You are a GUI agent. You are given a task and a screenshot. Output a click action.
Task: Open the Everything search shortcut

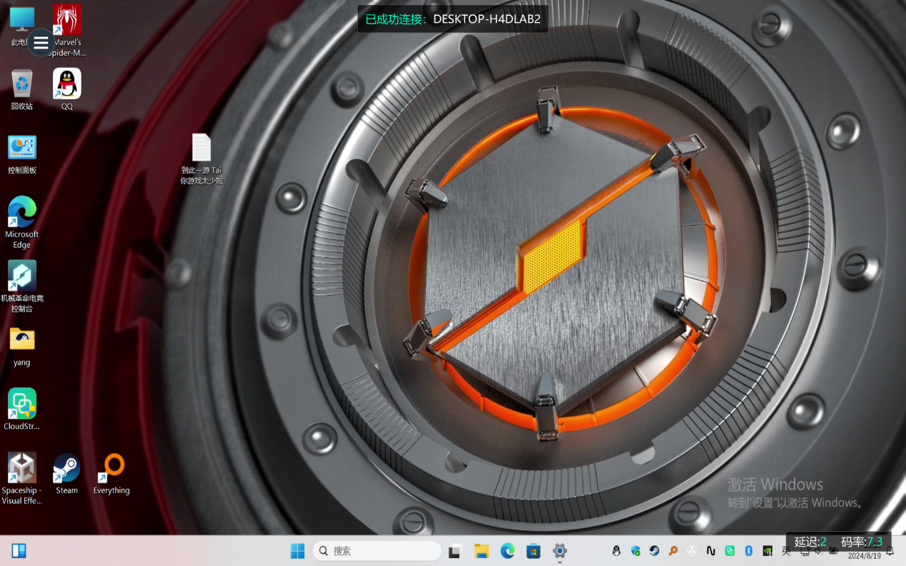(x=111, y=474)
